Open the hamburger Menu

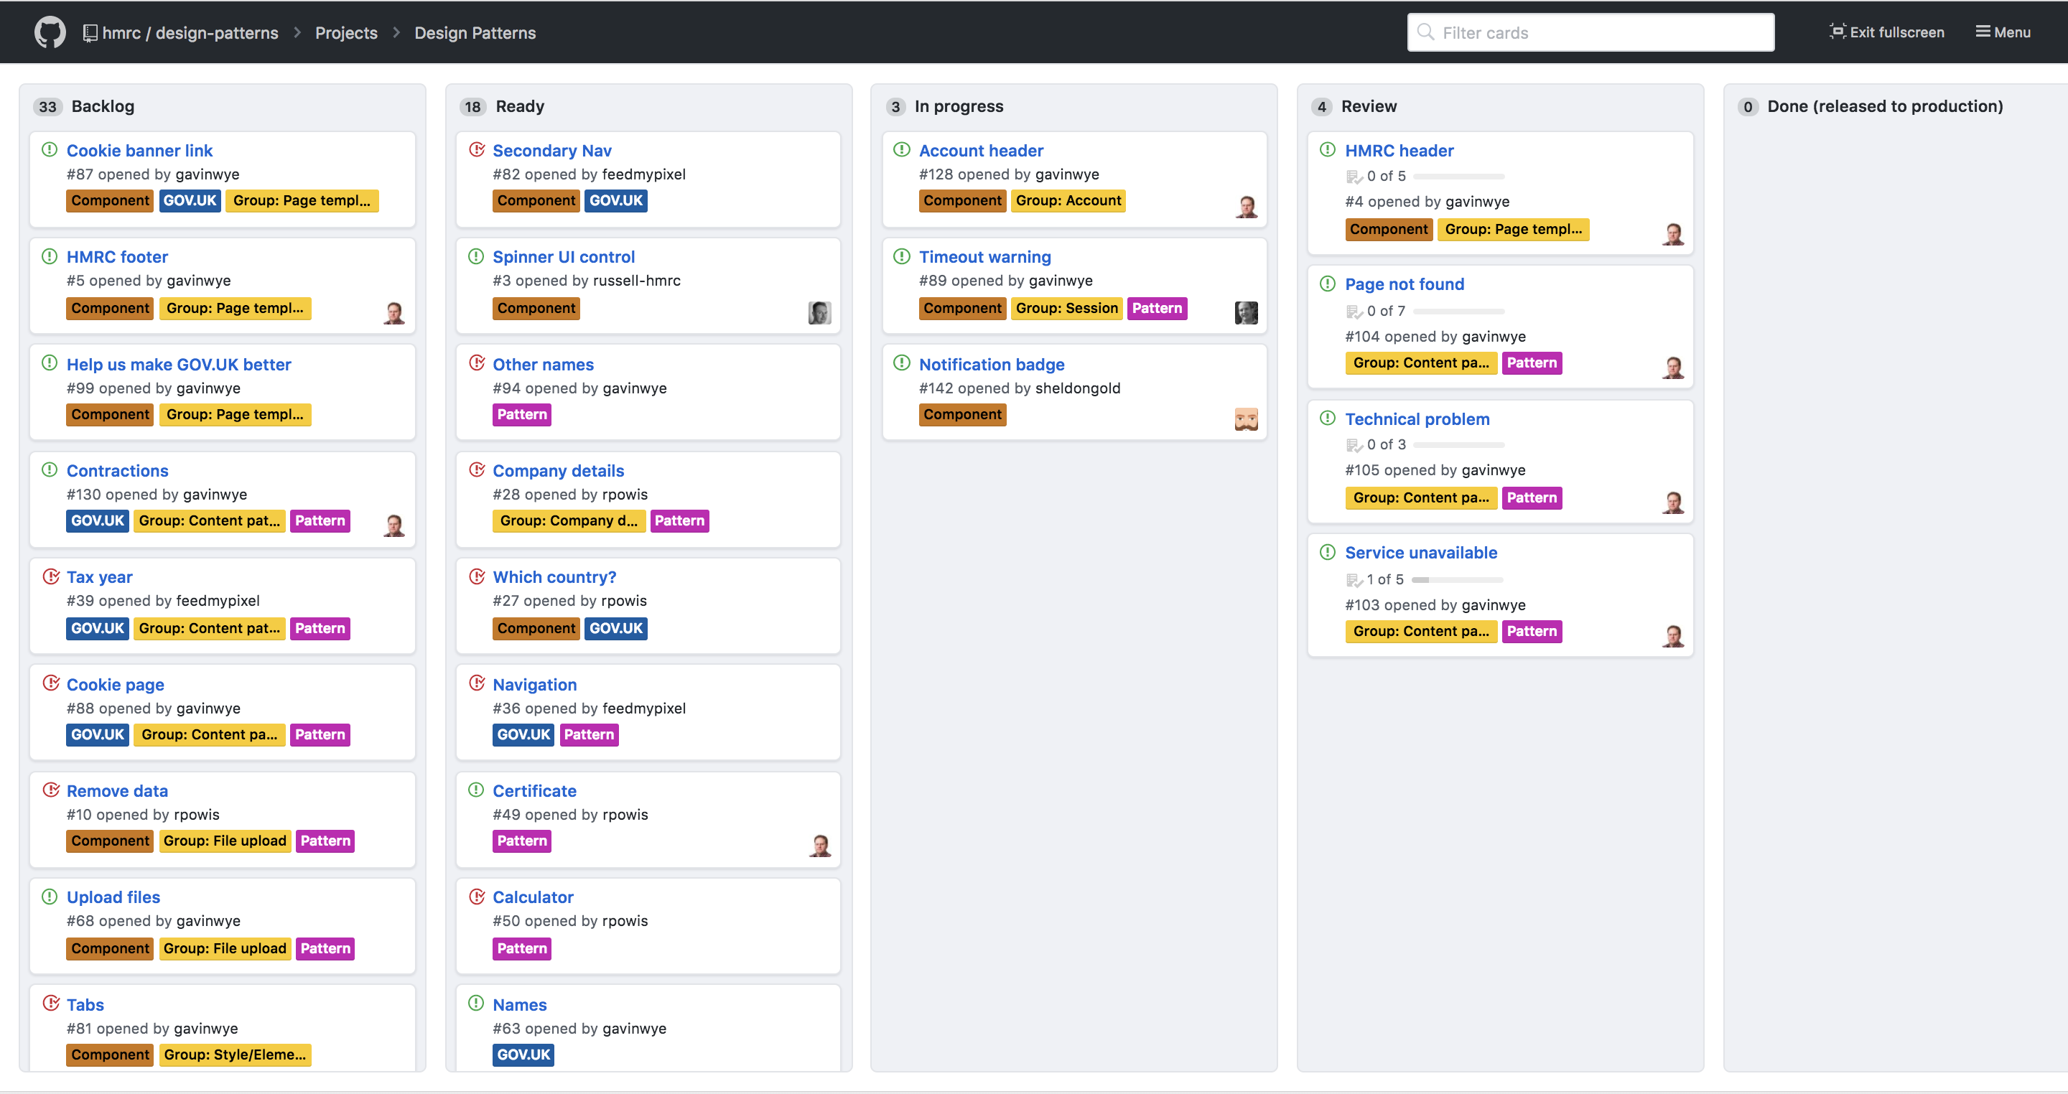point(2002,32)
